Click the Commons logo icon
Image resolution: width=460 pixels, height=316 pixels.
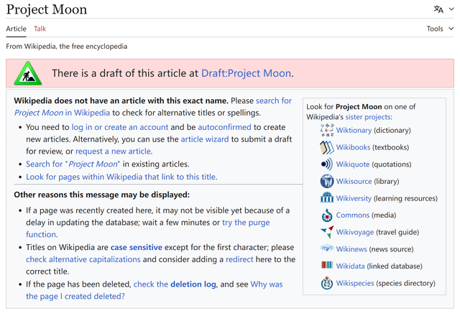pyautogui.click(x=327, y=215)
